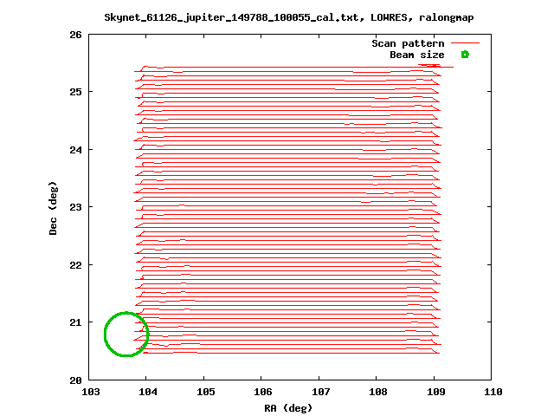The width and height of the screenshot is (554, 416).
Task: Click the RA (deg) x-axis label
Action: 289,407
